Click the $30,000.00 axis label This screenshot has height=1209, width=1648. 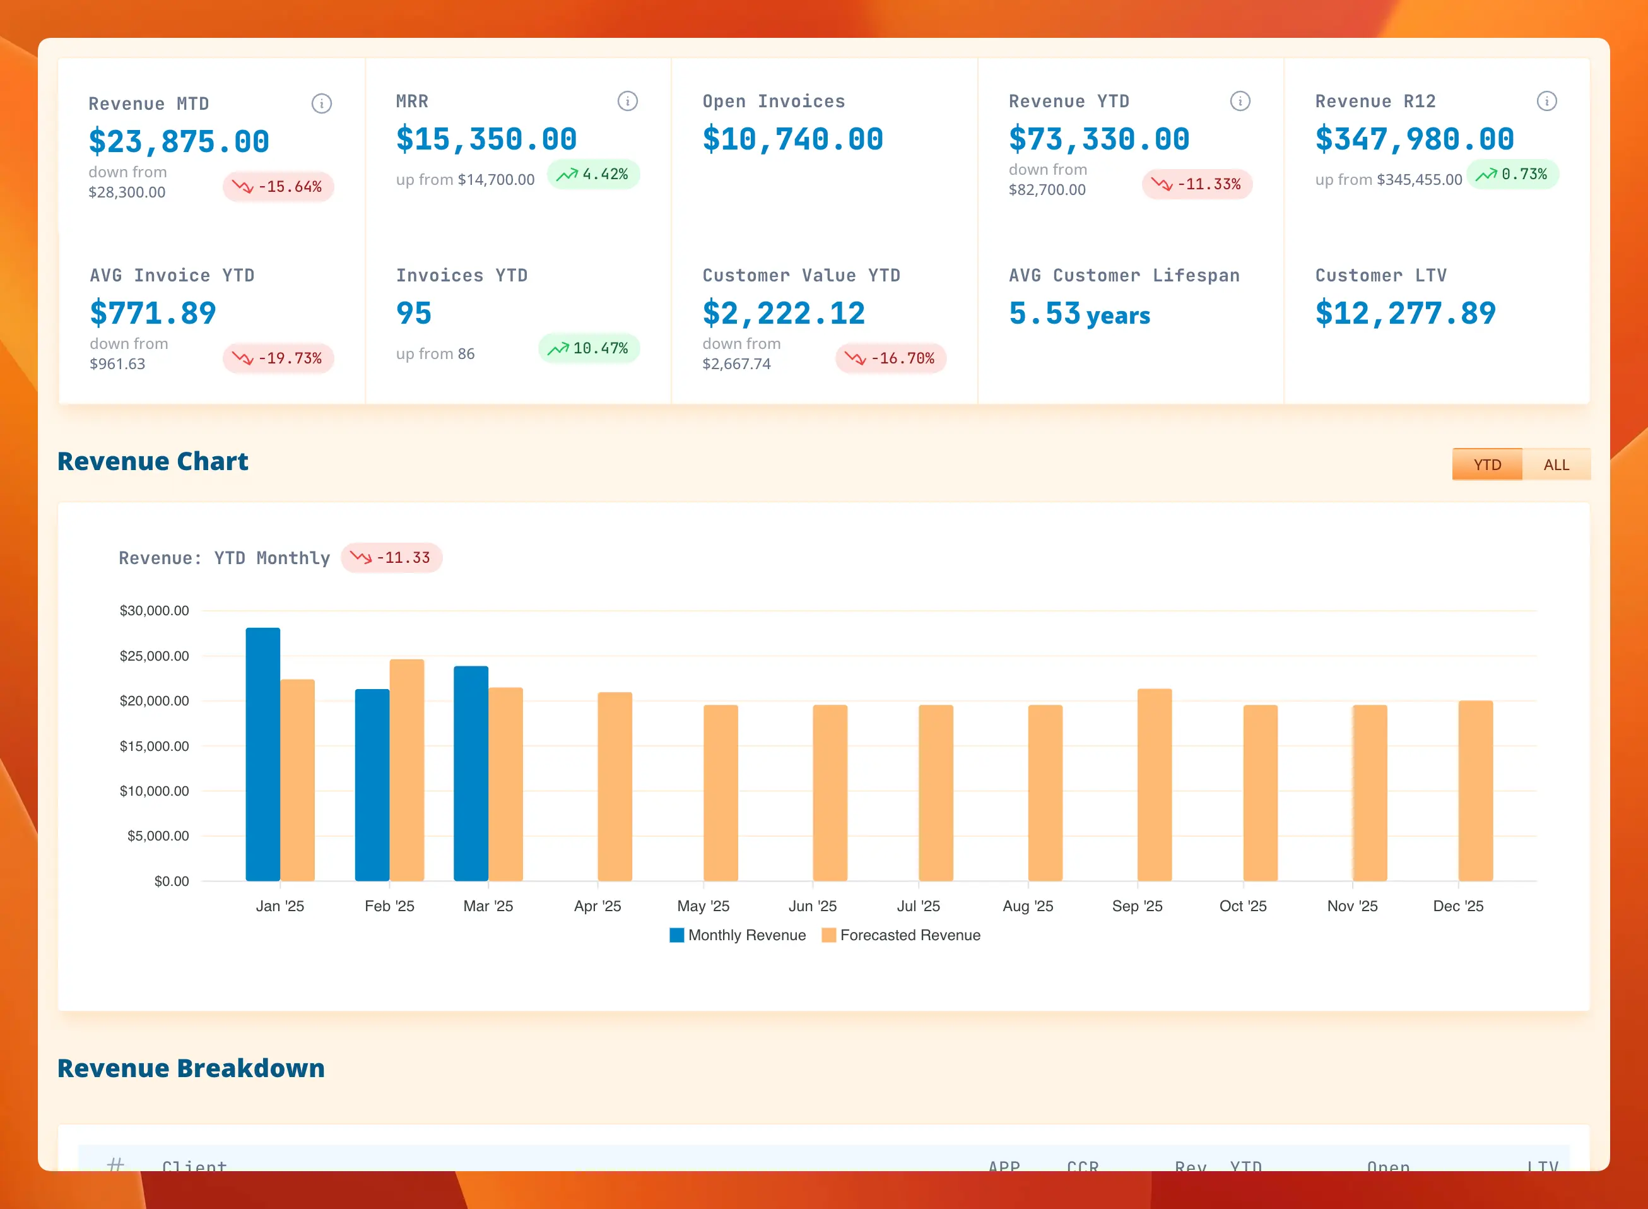154,610
